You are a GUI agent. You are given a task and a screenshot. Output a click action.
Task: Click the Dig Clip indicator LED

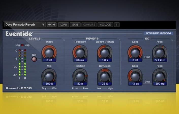point(22,45)
